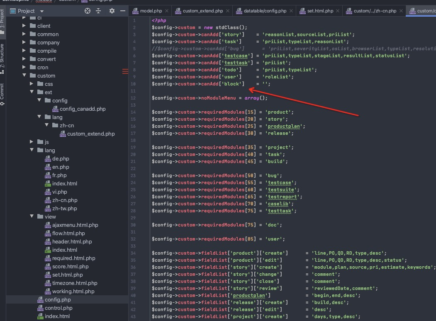This screenshot has height=321, width=436.
Task: Expand the js folder
Action: pyautogui.click(x=32, y=142)
